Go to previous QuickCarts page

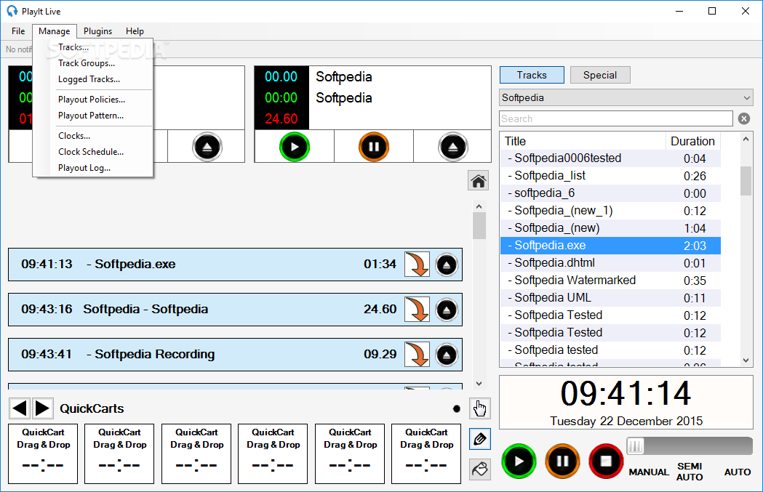[20, 408]
